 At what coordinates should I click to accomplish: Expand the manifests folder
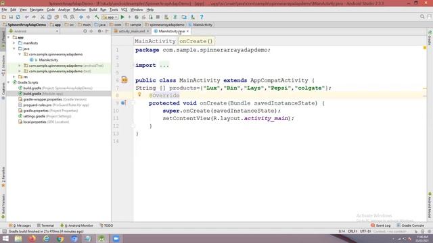pos(14,43)
